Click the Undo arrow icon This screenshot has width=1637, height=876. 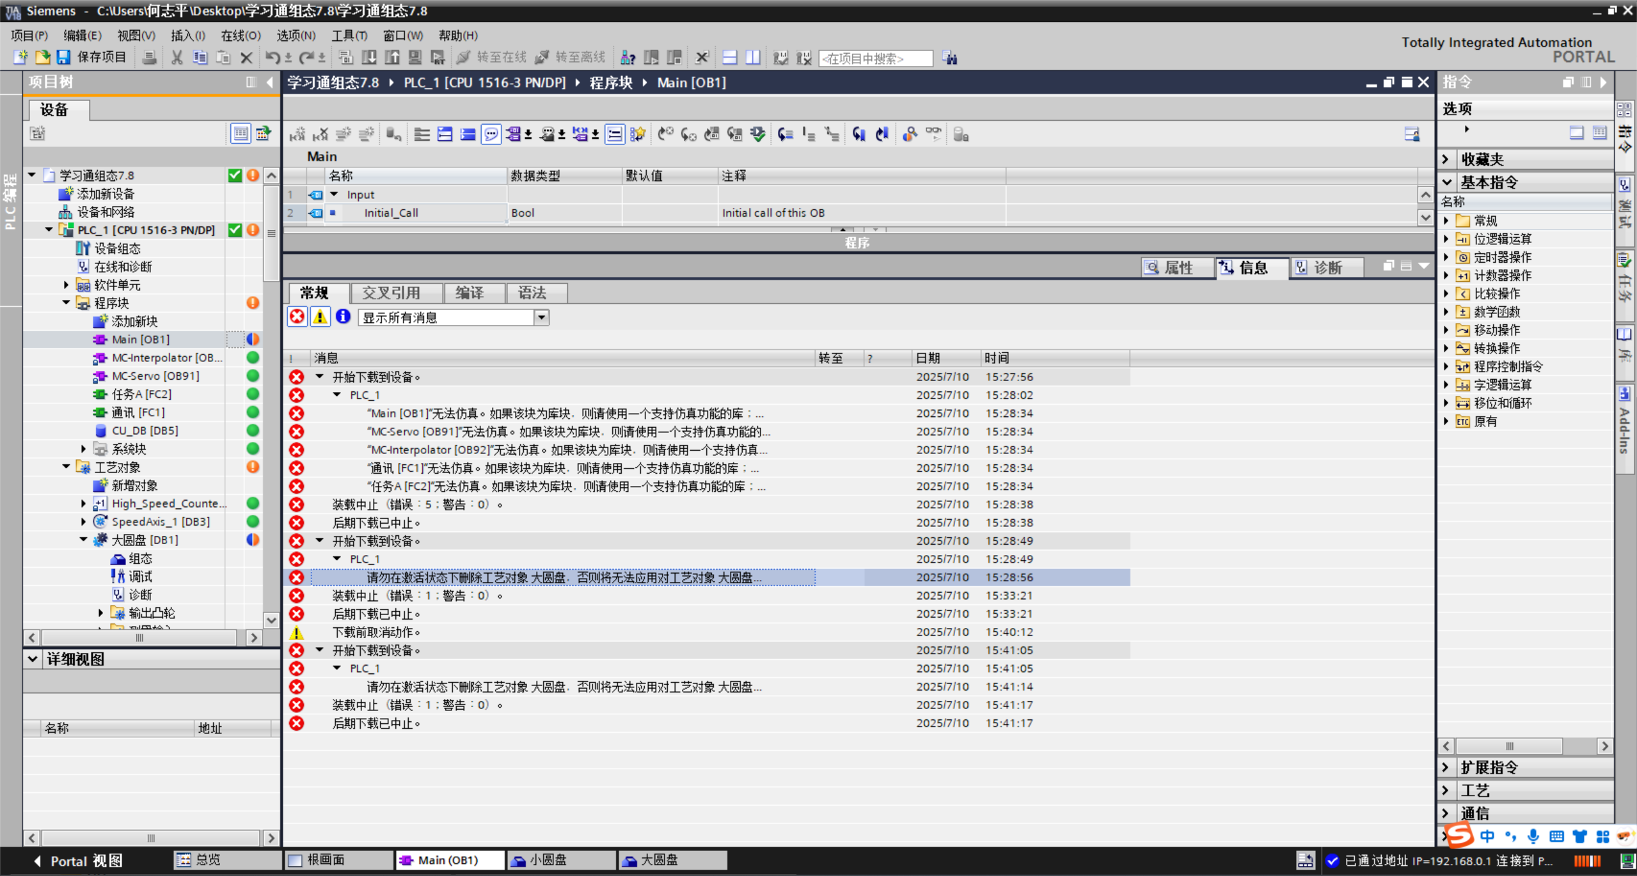click(x=273, y=58)
